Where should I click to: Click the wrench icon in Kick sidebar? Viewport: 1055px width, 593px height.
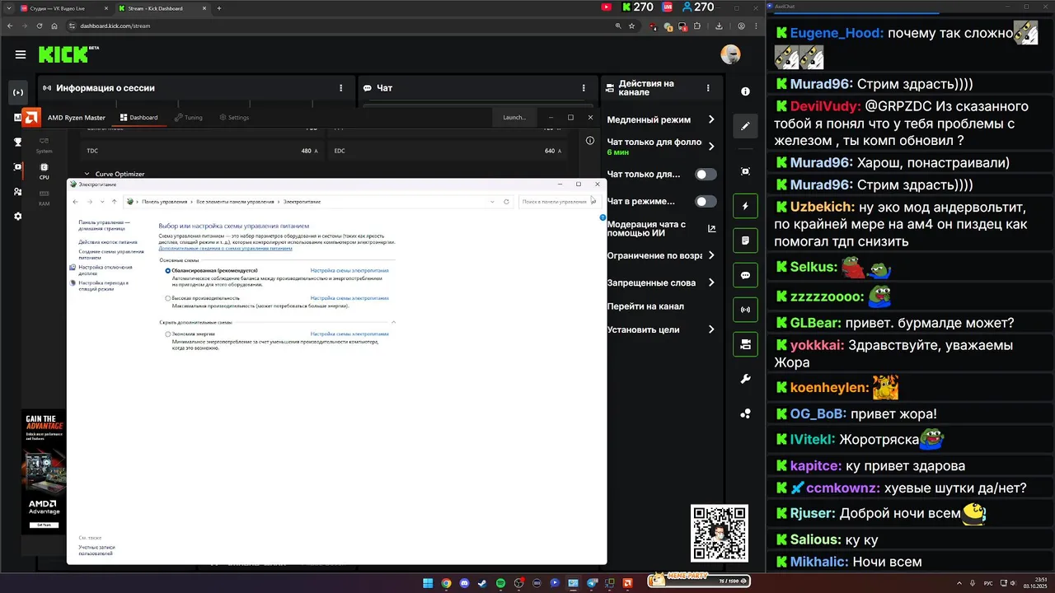point(745,379)
